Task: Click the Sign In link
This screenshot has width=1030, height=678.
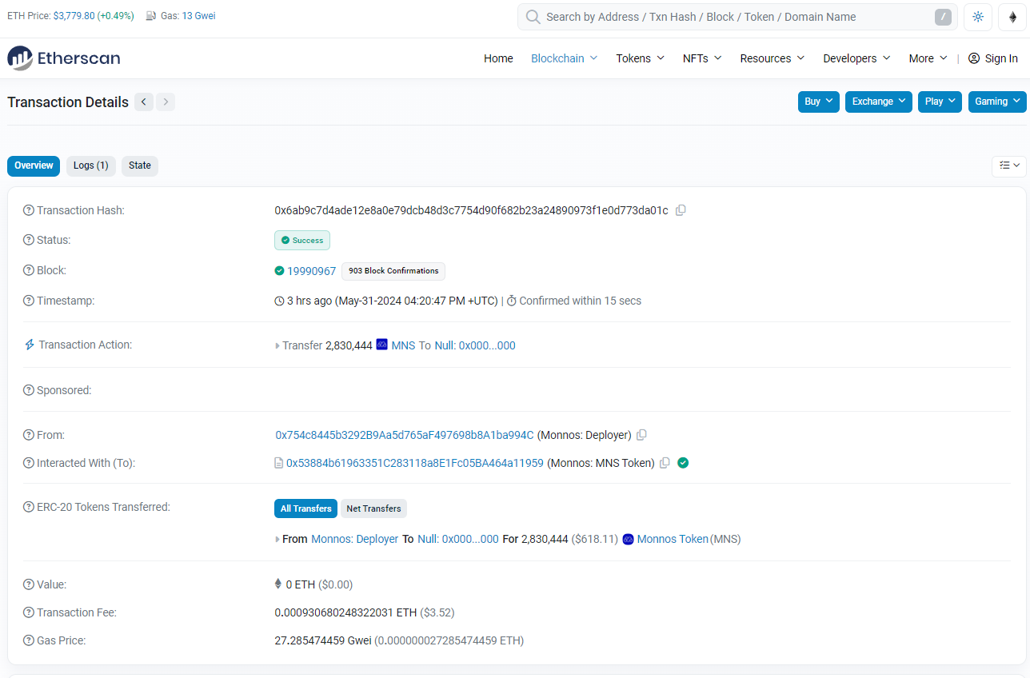Action: point(993,58)
